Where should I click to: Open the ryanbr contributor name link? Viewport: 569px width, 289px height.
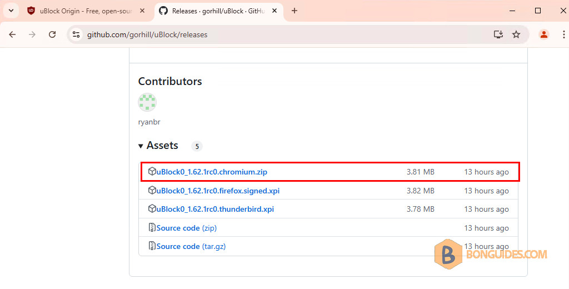pos(149,122)
